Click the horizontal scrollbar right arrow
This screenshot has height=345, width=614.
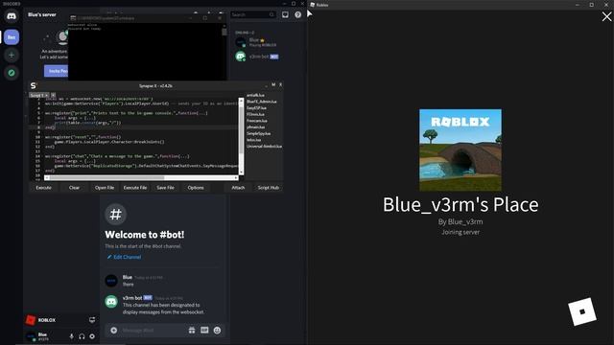tap(236, 177)
